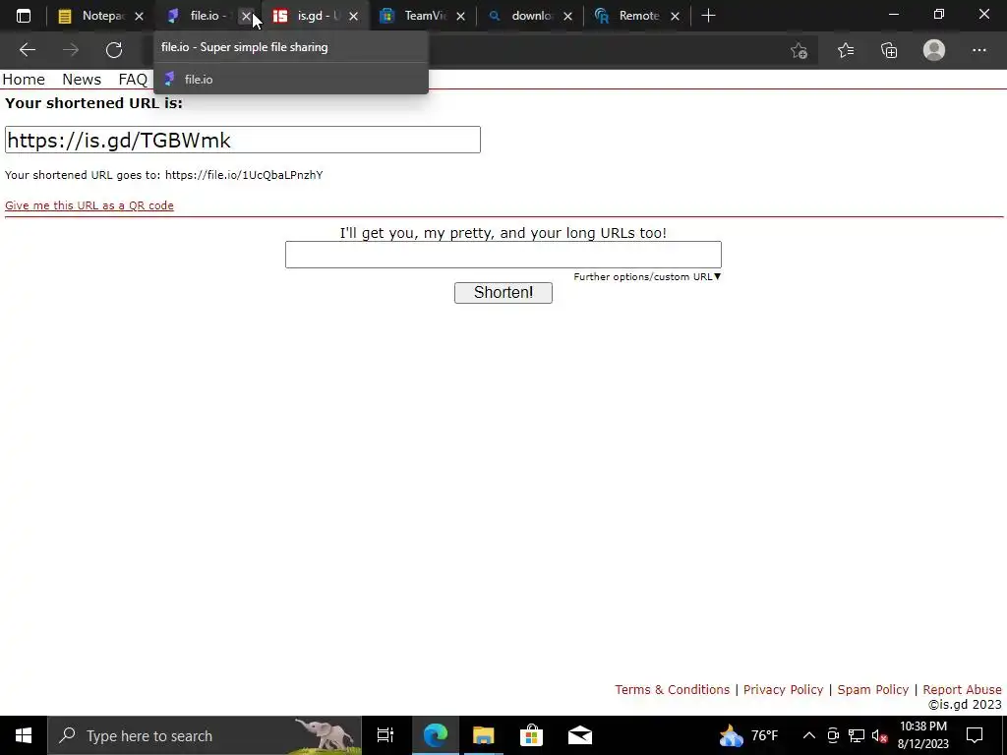Open the browser profile menu
Screen dimensions: 1007x755
(x=934, y=50)
